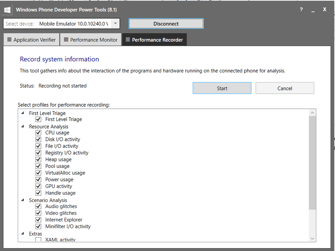Toggle the Video glitches checkbox

[39, 213]
